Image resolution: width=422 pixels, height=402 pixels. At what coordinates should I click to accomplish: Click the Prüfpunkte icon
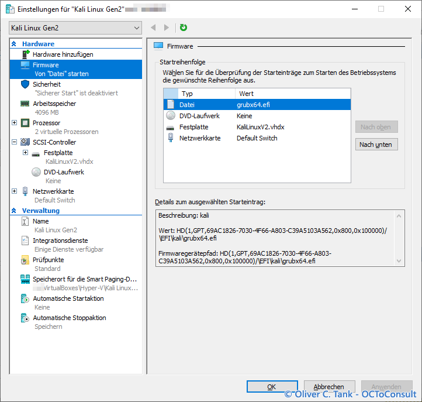[25, 260]
